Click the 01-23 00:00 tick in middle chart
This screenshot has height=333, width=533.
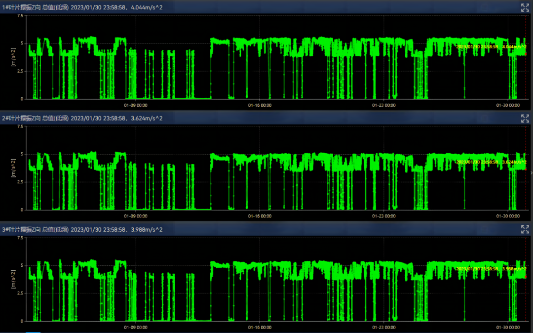[x=385, y=216]
